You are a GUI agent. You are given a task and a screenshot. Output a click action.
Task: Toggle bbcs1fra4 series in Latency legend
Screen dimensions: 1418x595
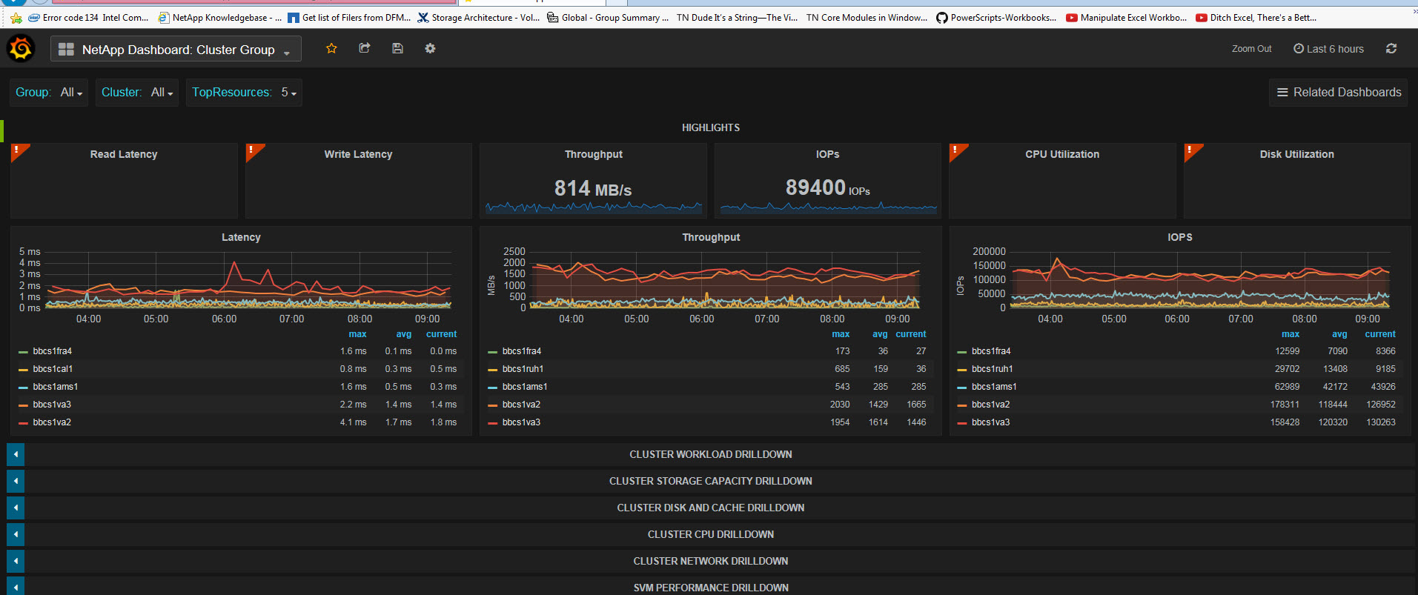click(x=52, y=351)
